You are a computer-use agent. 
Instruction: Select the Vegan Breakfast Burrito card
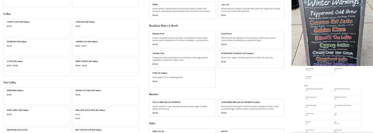tap(182, 108)
